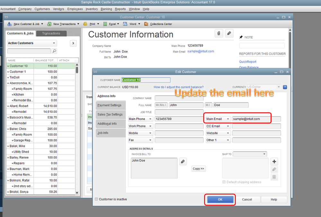Open the New Transactions toolbar icon
Screen dimensions: 321x217
(49, 24)
